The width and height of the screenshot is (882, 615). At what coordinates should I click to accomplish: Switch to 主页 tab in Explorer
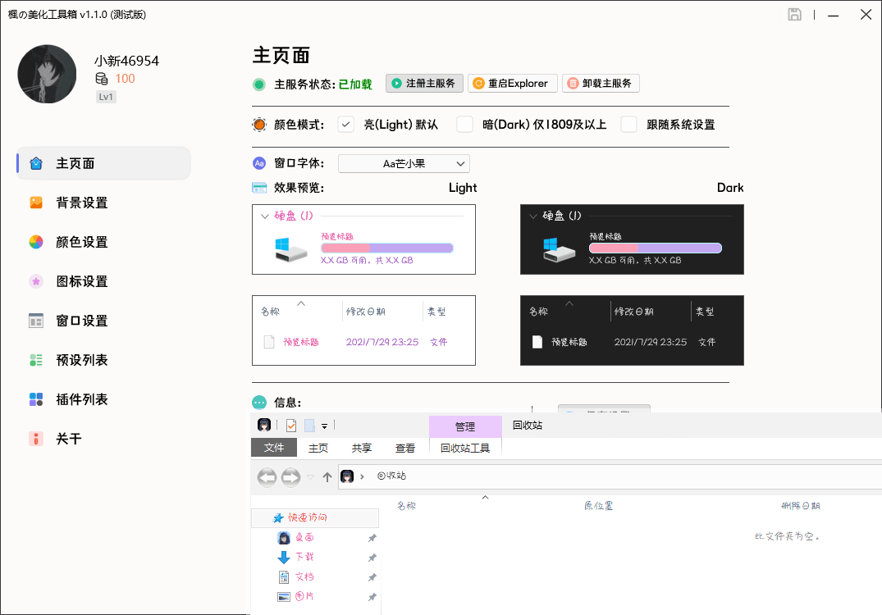coord(318,448)
